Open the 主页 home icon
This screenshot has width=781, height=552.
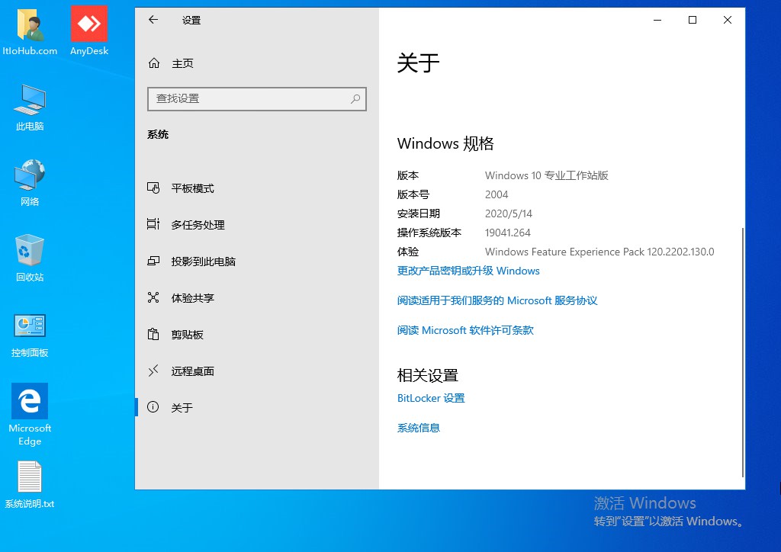click(154, 63)
